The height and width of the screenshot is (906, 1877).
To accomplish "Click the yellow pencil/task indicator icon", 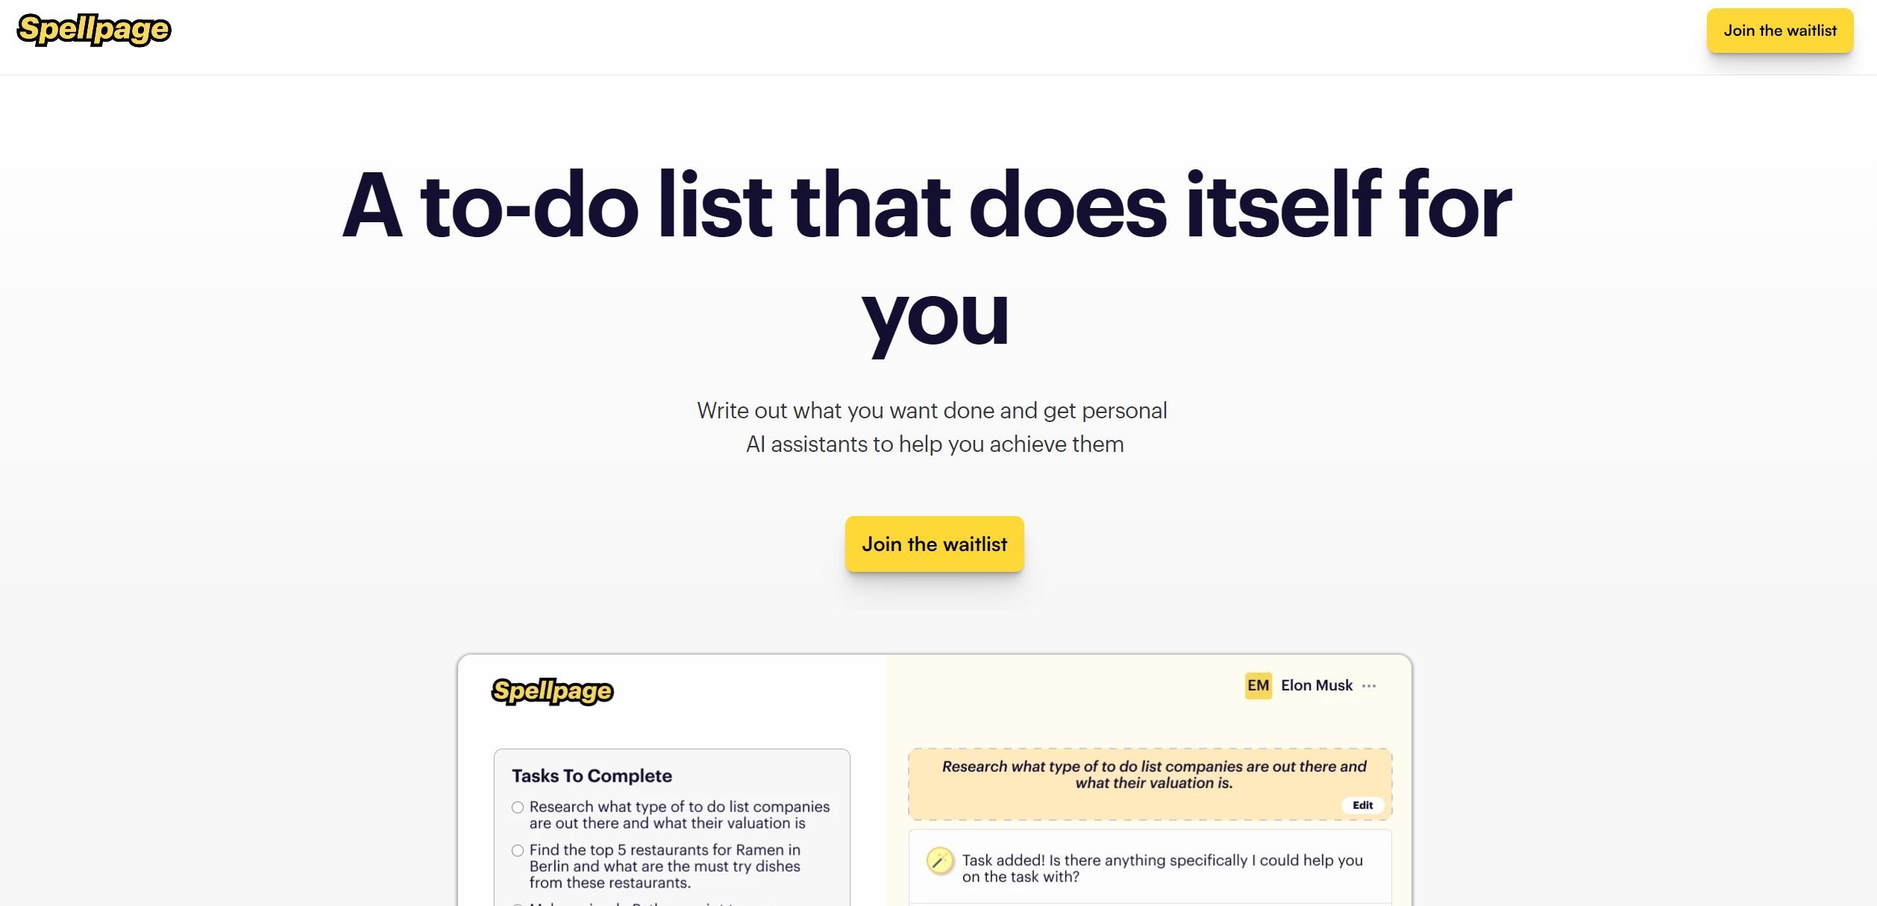I will point(940,862).
